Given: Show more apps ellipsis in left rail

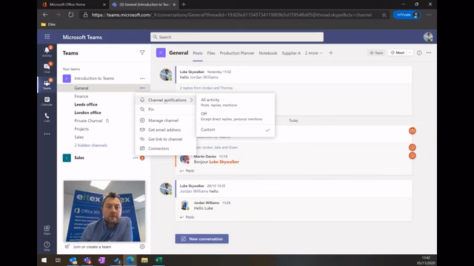Looking at the screenshot, I should pyautogui.click(x=47, y=134).
